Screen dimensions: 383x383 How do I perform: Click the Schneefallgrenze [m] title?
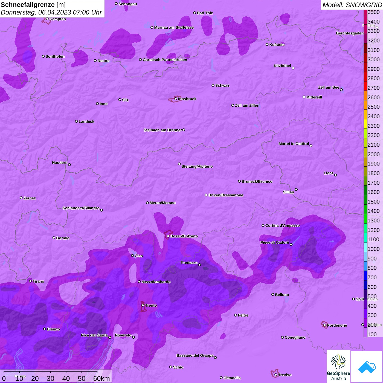33,5
